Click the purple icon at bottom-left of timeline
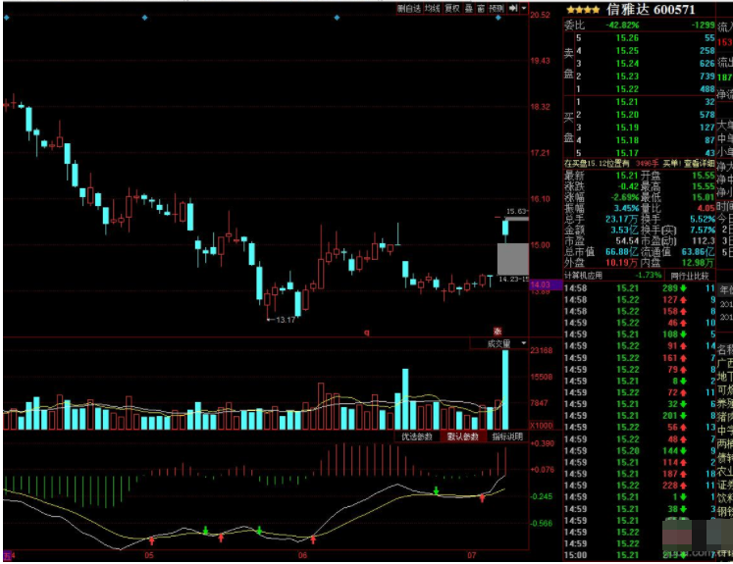The height and width of the screenshot is (564, 733). click(8, 555)
